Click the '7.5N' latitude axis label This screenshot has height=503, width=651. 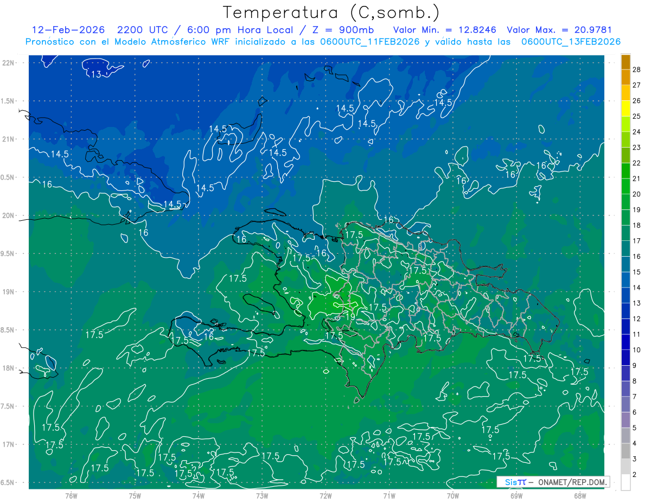[8, 407]
